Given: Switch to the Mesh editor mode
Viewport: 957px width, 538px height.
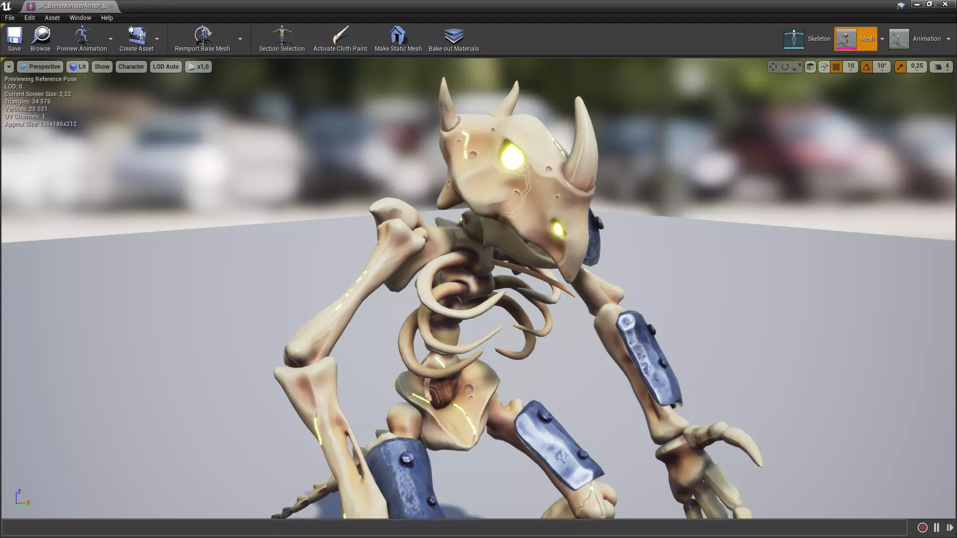Looking at the screenshot, I should point(856,39).
